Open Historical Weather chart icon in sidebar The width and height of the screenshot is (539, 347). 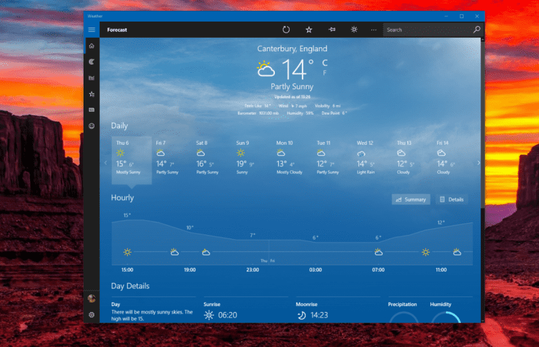(x=92, y=78)
